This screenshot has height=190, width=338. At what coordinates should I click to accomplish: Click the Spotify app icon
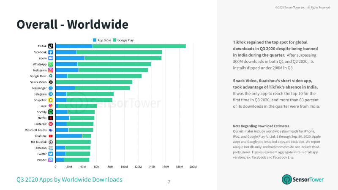(x=51, y=112)
